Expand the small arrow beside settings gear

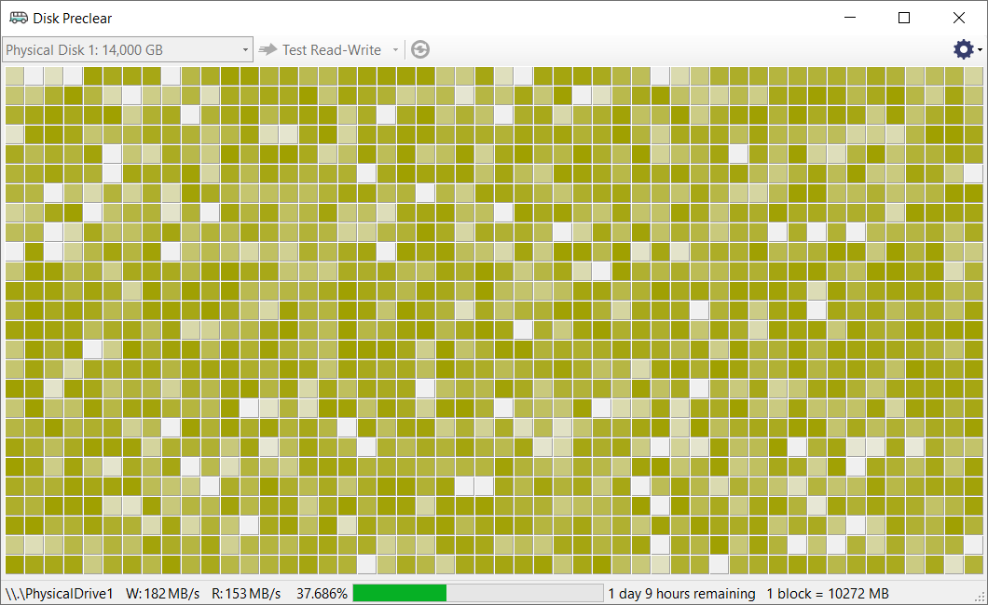point(980,50)
